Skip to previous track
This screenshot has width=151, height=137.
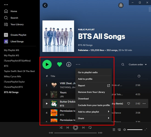68,128
